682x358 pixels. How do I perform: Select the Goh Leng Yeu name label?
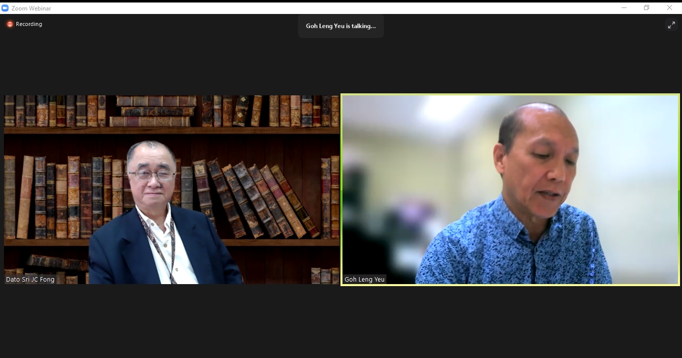[364, 280]
